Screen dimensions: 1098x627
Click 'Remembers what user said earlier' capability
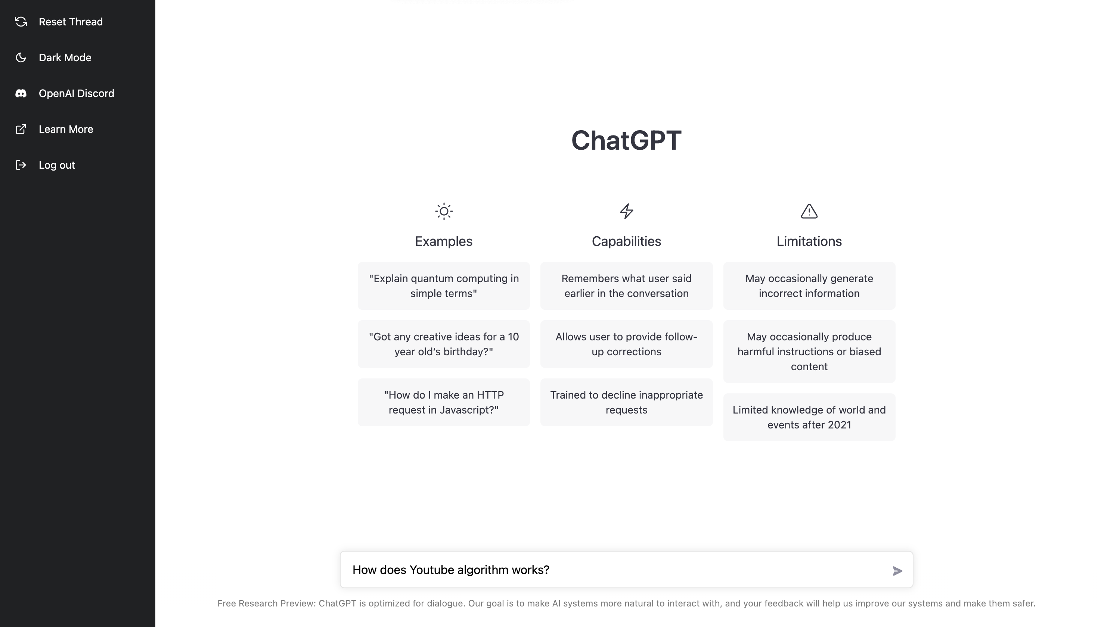pyautogui.click(x=627, y=286)
